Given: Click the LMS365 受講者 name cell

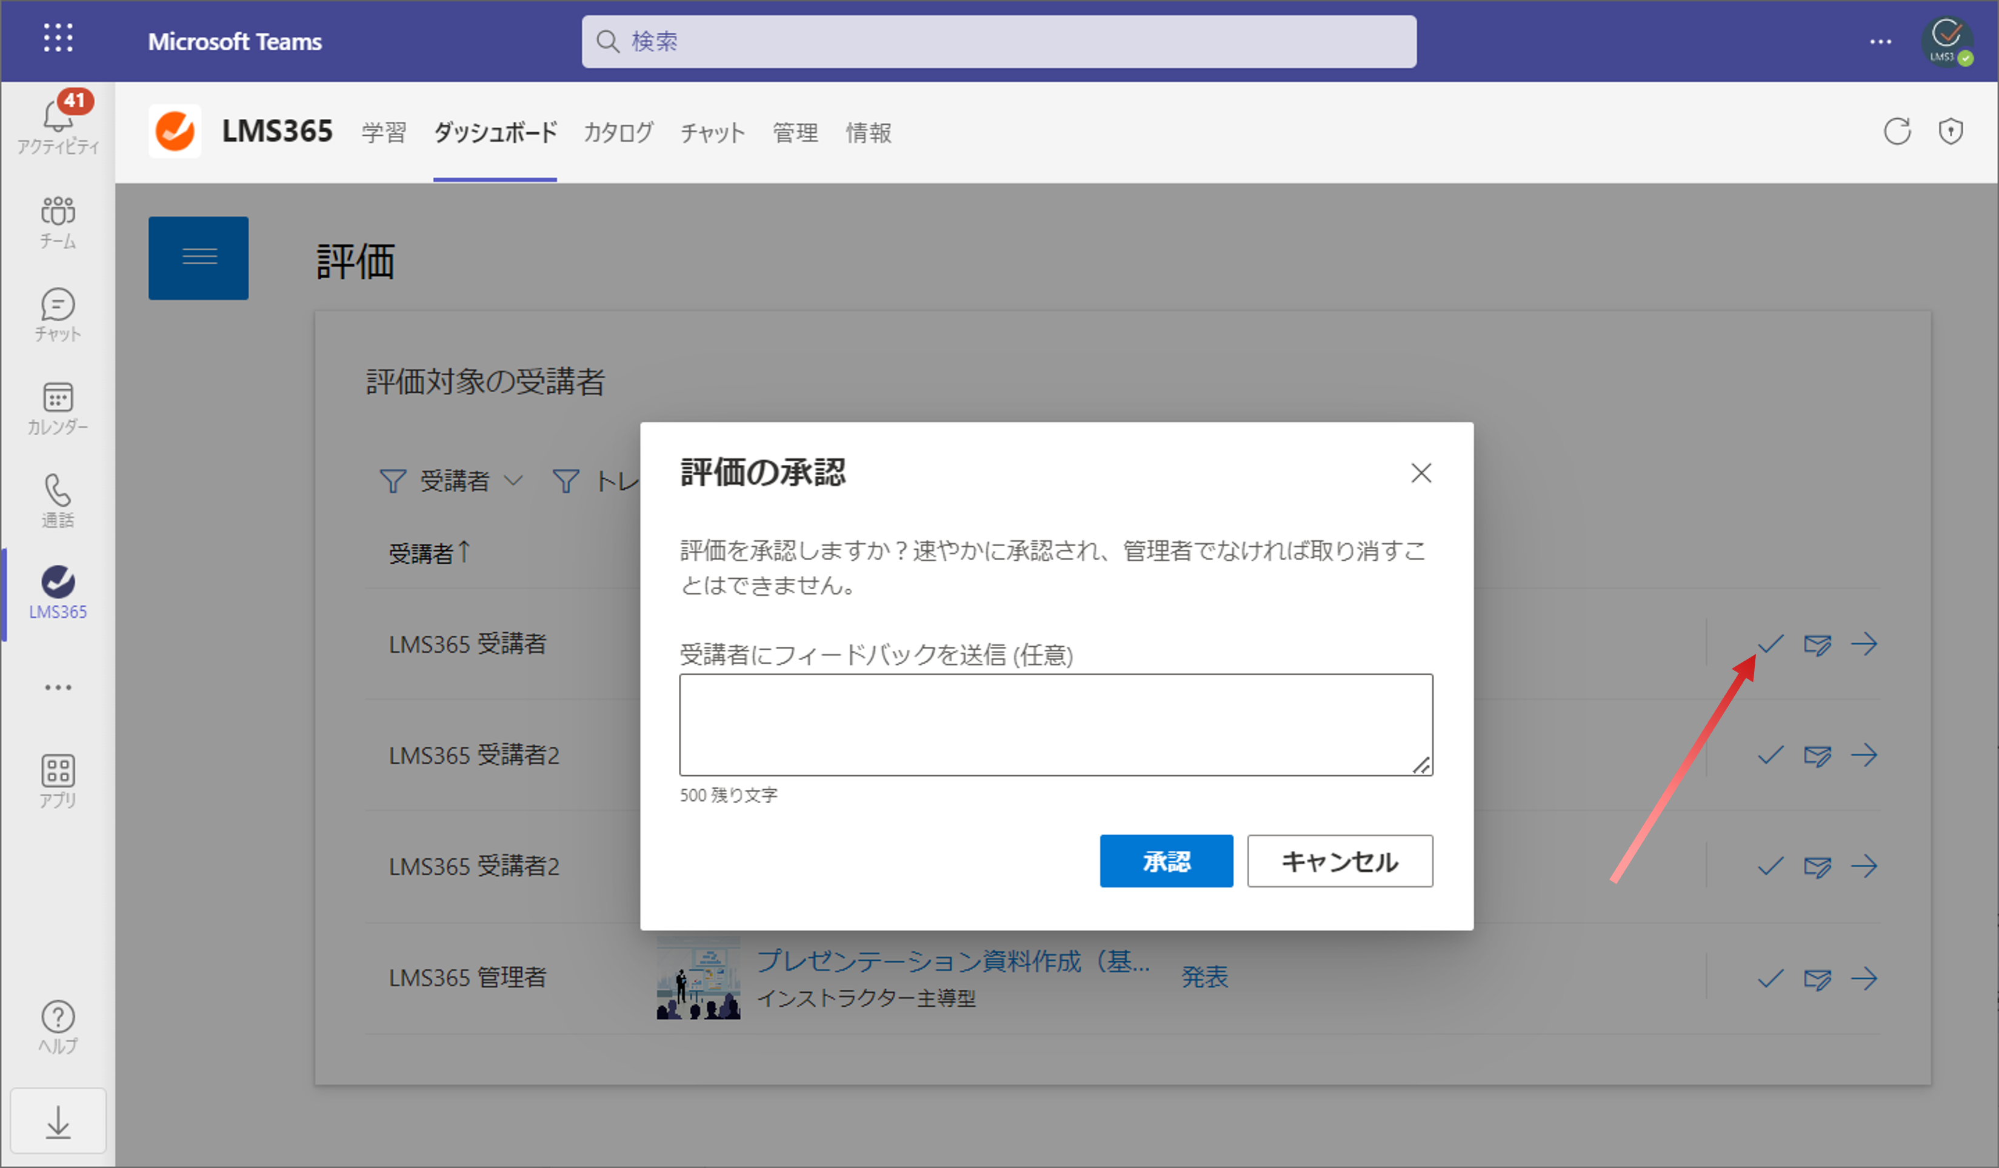Looking at the screenshot, I should coord(467,644).
